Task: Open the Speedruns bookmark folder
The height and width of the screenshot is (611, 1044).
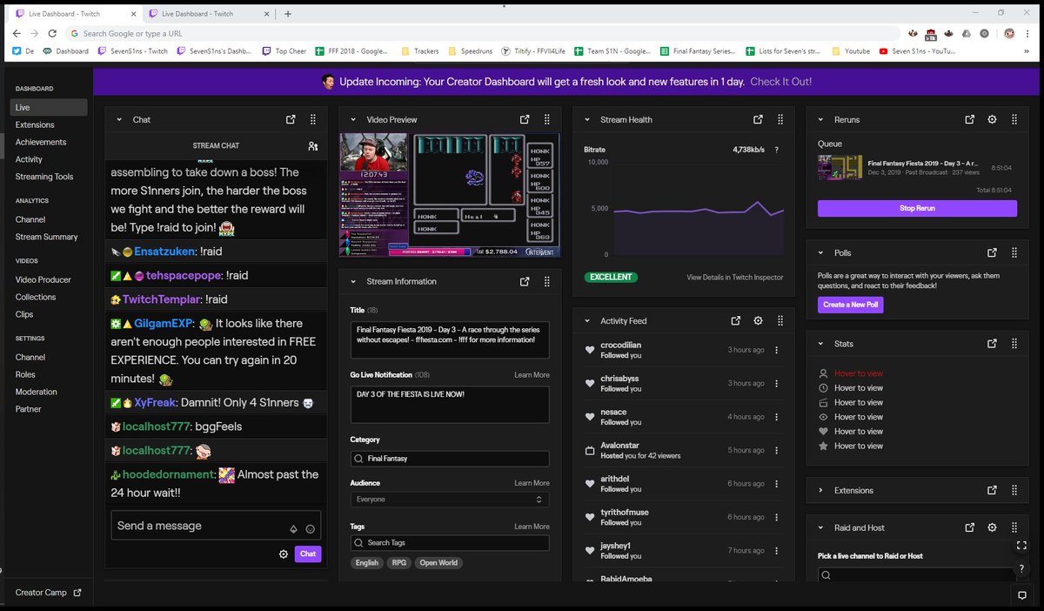Action: click(471, 51)
